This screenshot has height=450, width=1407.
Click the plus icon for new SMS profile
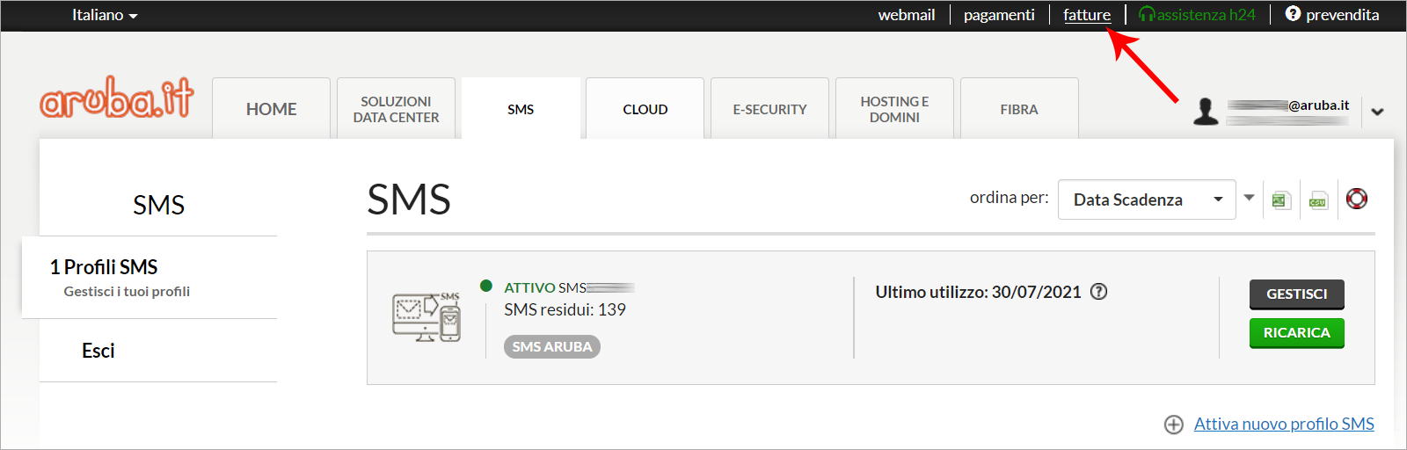tap(1174, 425)
